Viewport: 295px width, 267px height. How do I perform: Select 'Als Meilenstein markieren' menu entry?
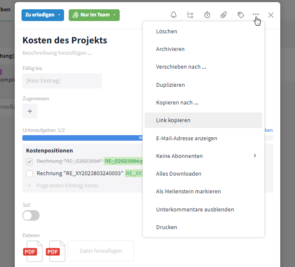[x=204, y=191]
